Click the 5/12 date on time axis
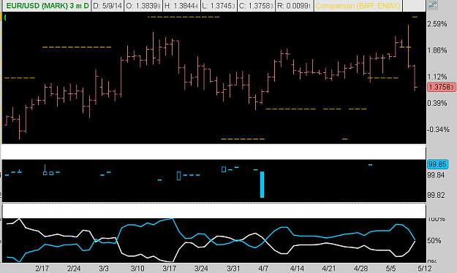This screenshot has height=273, width=457. pyautogui.click(x=424, y=268)
